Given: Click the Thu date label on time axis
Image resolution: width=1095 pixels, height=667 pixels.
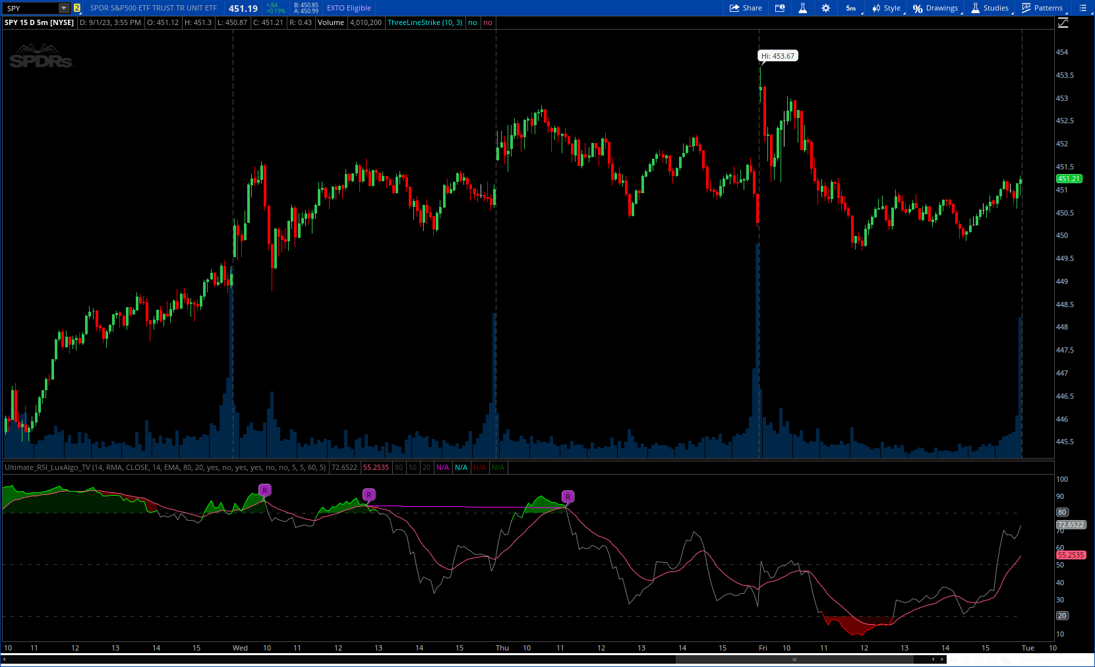Looking at the screenshot, I should pos(502,648).
